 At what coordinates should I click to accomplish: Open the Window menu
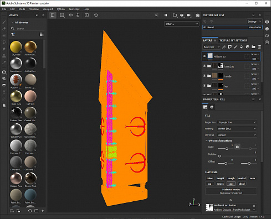coord(34,9)
